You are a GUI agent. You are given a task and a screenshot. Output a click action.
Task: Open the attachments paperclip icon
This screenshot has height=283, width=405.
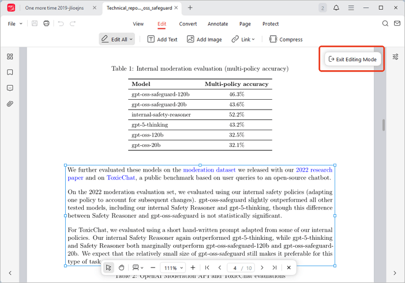coord(10,104)
